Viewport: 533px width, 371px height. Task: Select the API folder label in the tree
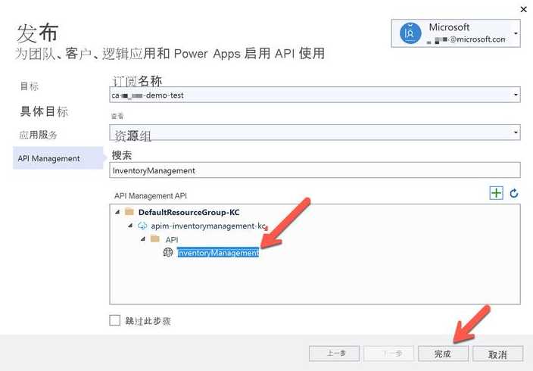[172, 239]
